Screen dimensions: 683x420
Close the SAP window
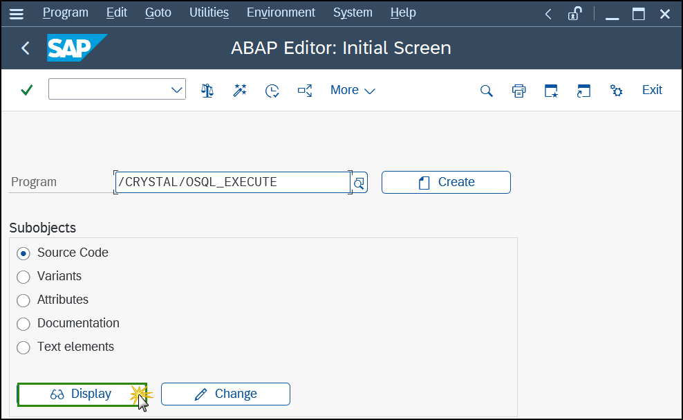pos(665,15)
